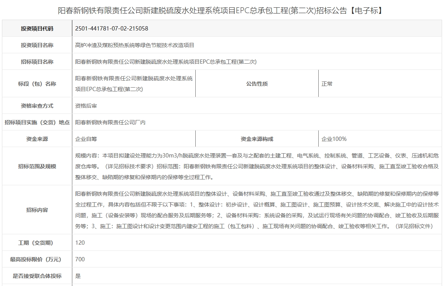Select the consortium bid value 是
The width and height of the screenshot is (444, 286).
click(x=78, y=276)
